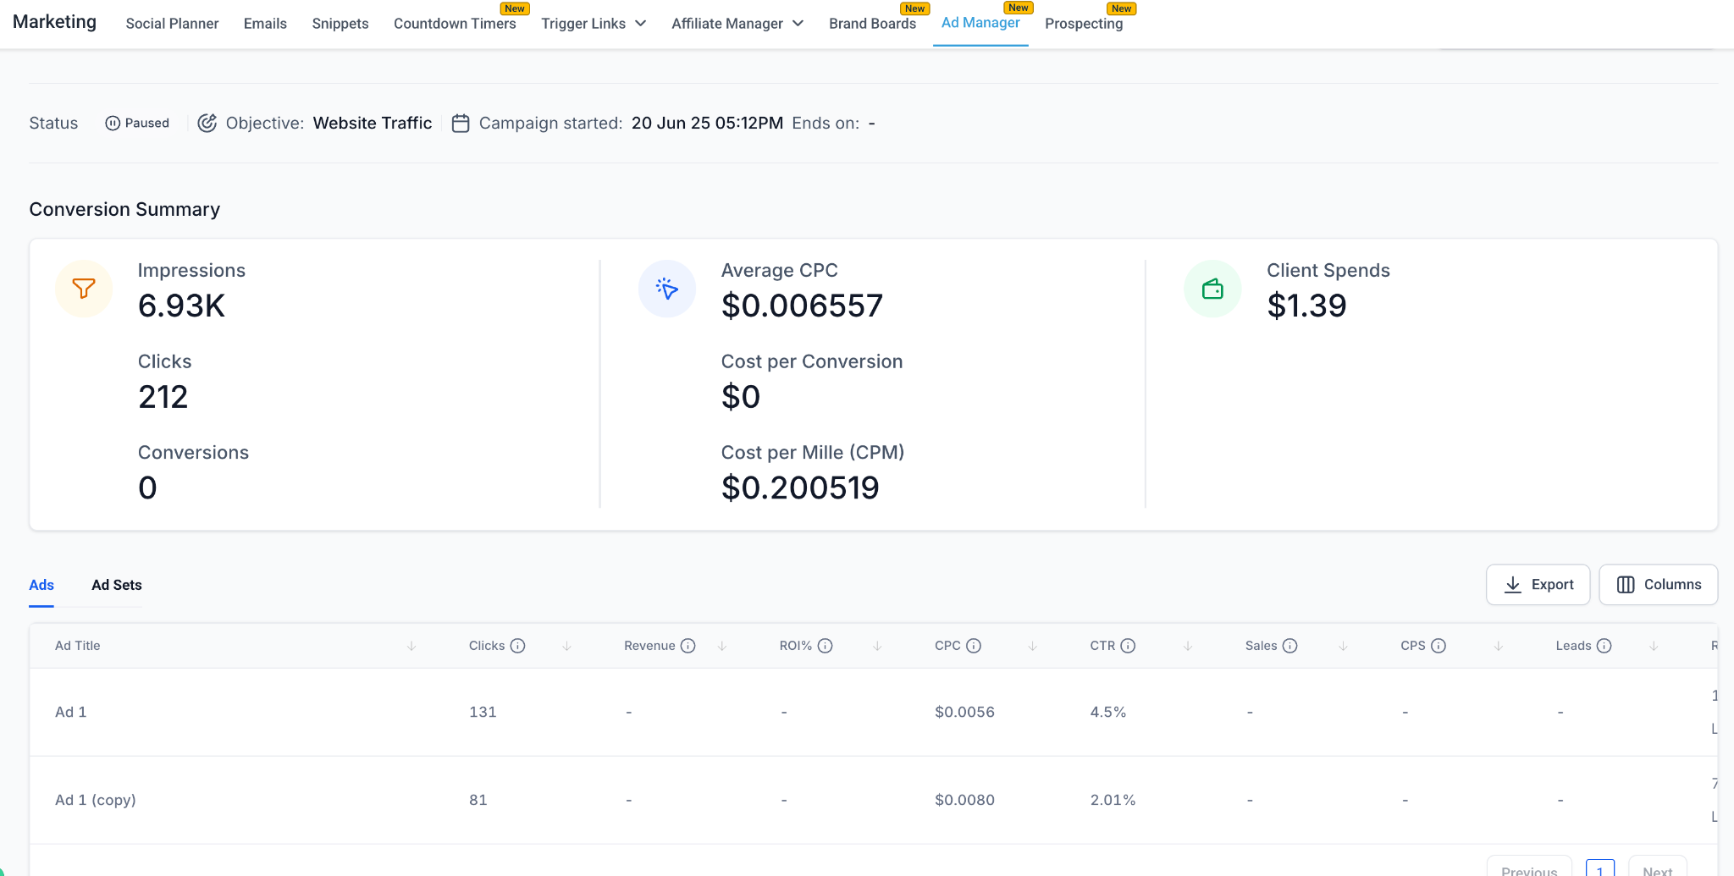Click the info icon next to Sales column
The height and width of the screenshot is (876, 1734).
1290,646
